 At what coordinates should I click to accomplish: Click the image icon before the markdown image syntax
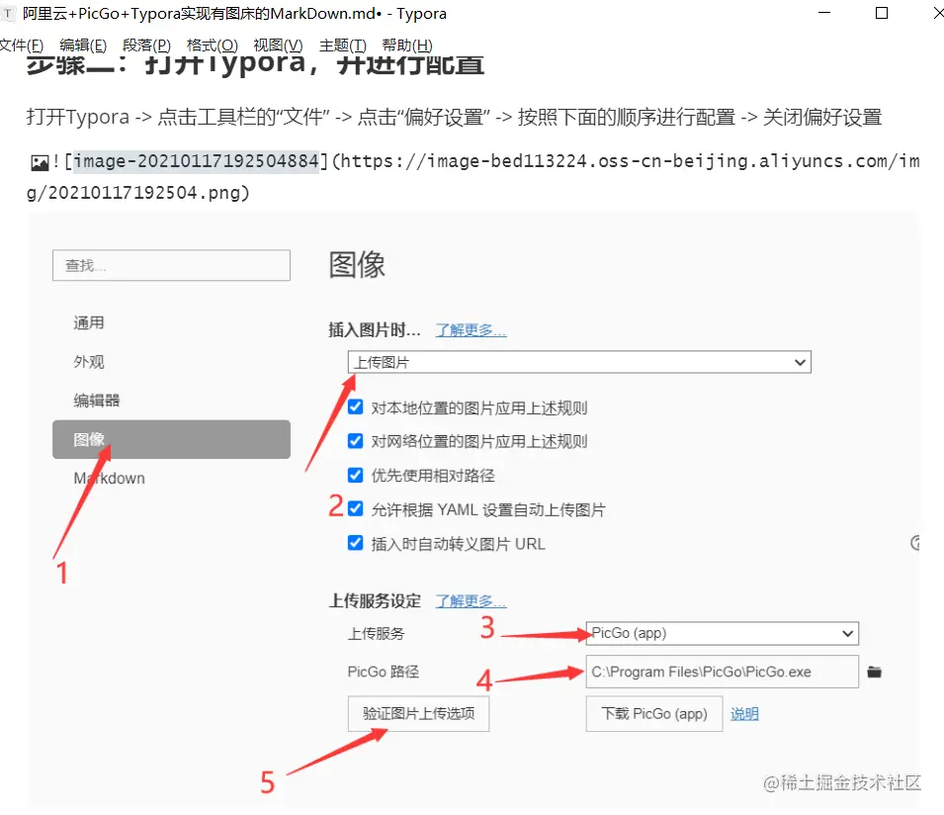coord(40,162)
